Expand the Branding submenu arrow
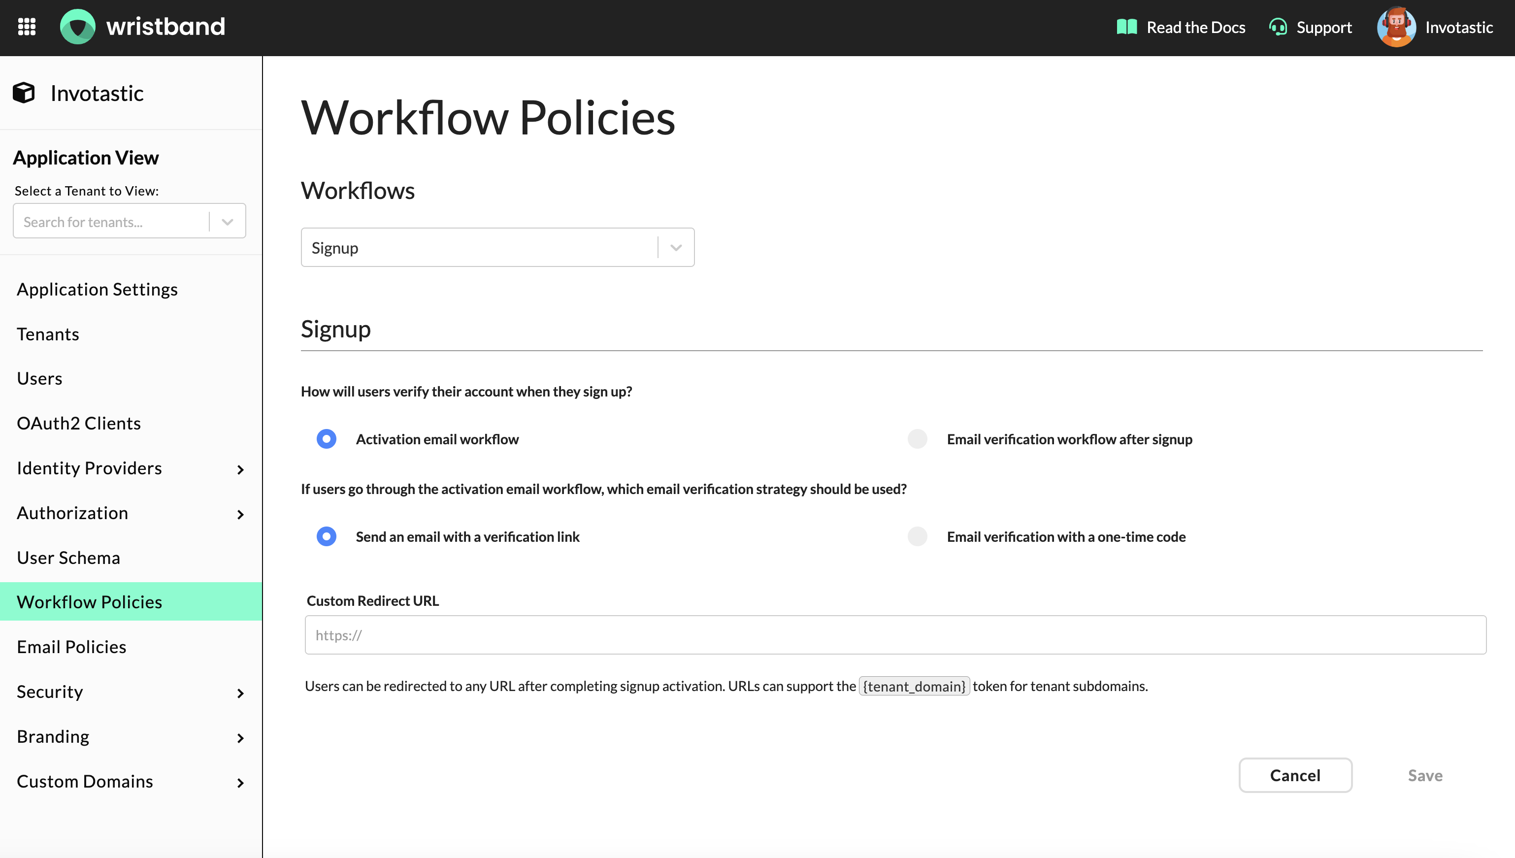Viewport: 1515px width, 858px height. 240,738
